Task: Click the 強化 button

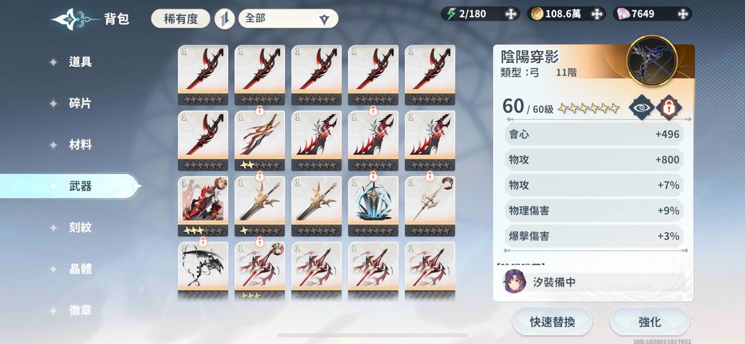Action: [x=650, y=322]
